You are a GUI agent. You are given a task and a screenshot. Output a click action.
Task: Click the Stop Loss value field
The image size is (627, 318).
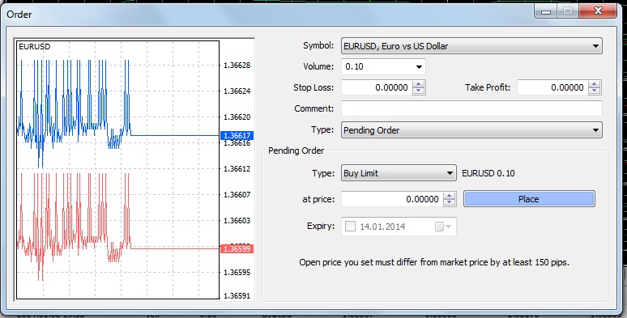point(377,87)
